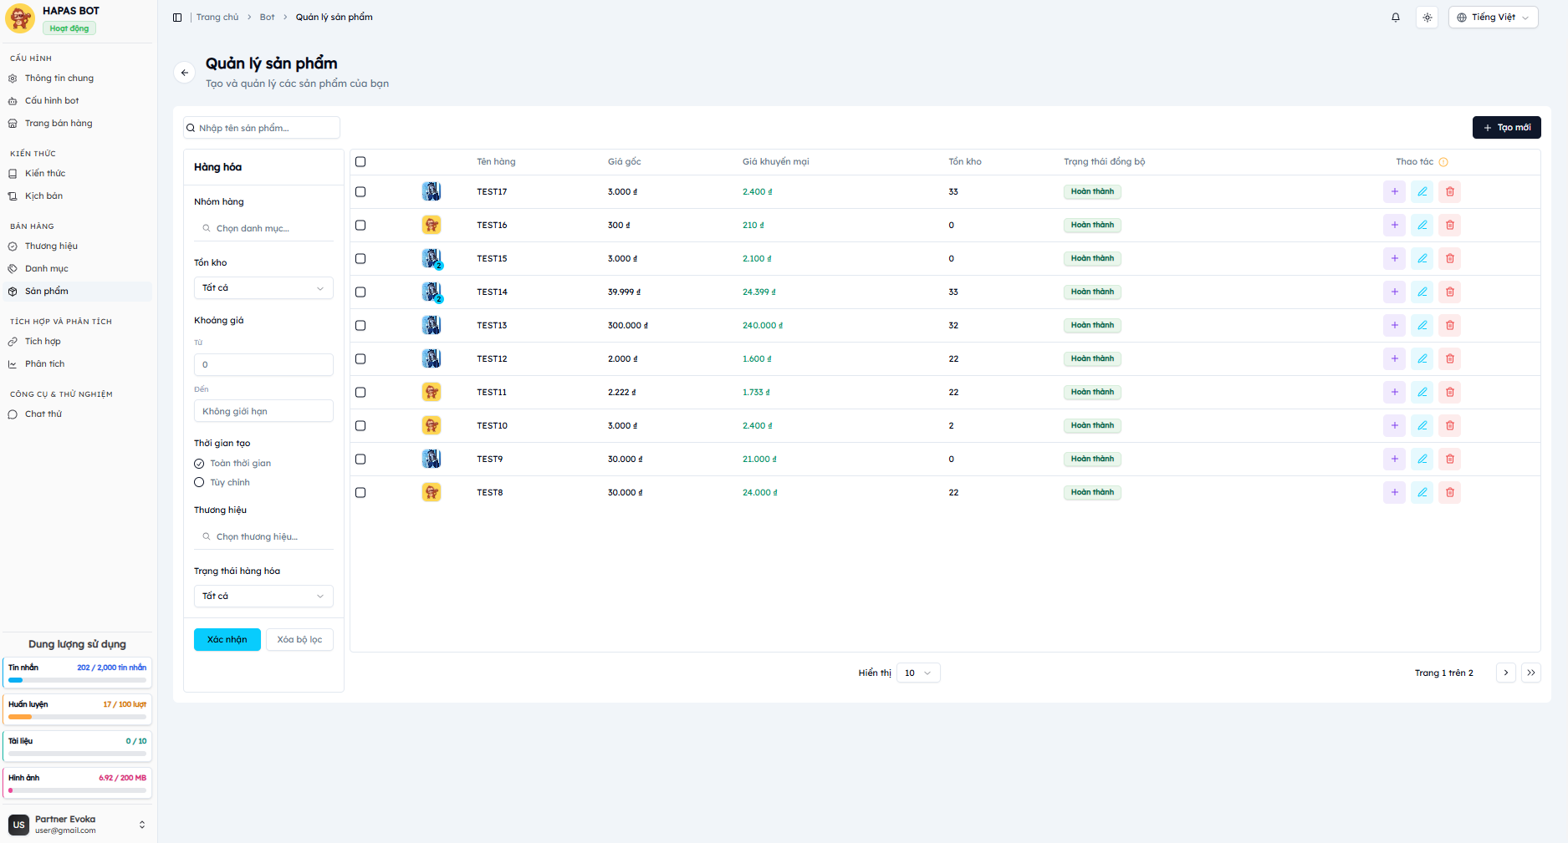Go to the next page arrow

(x=1505, y=673)
